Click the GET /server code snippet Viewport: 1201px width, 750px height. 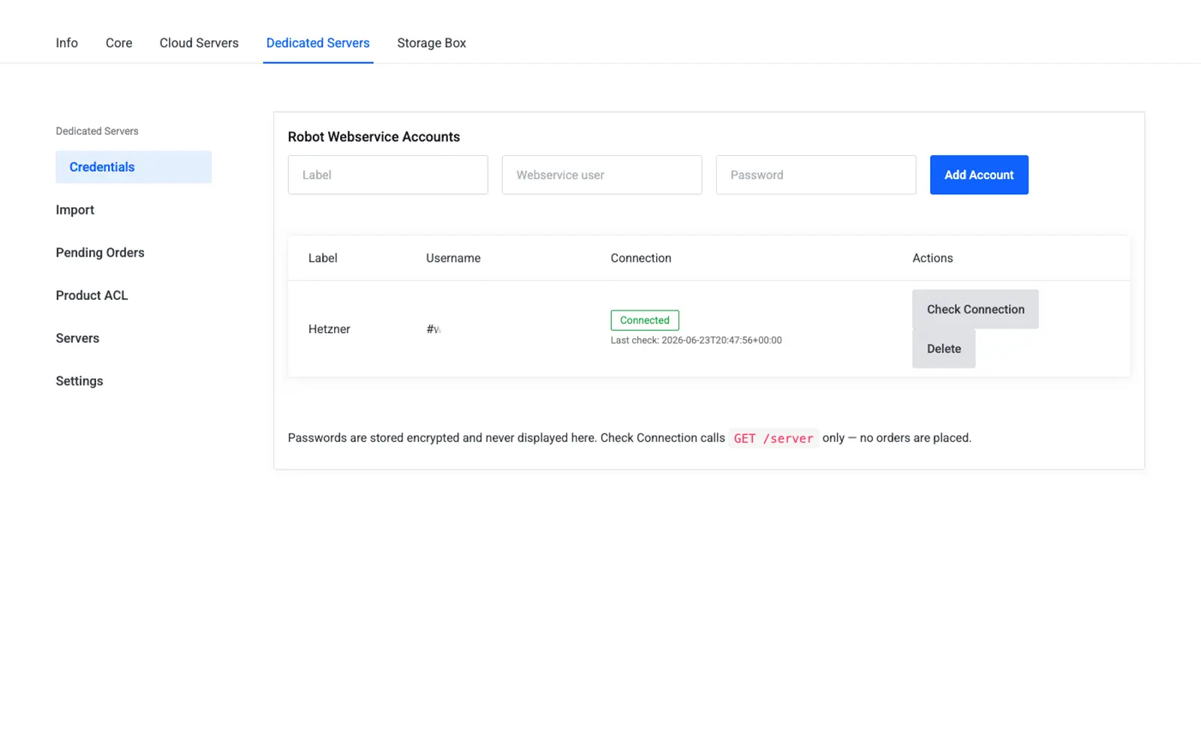[773, 438]
